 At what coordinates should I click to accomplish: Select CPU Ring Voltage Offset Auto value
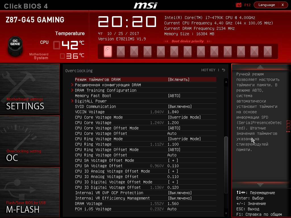[x=172, y=155]
